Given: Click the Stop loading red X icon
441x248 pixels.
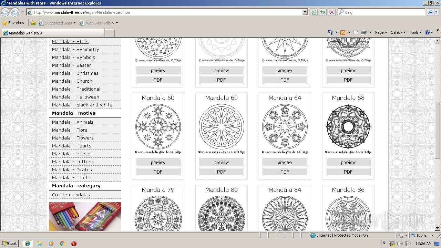Looking at the screenshot, I should coord(332,12).
